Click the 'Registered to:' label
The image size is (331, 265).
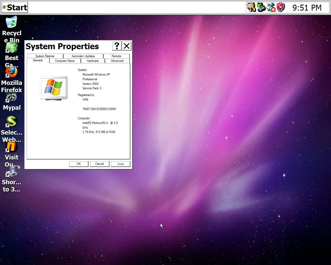point(86,95)
